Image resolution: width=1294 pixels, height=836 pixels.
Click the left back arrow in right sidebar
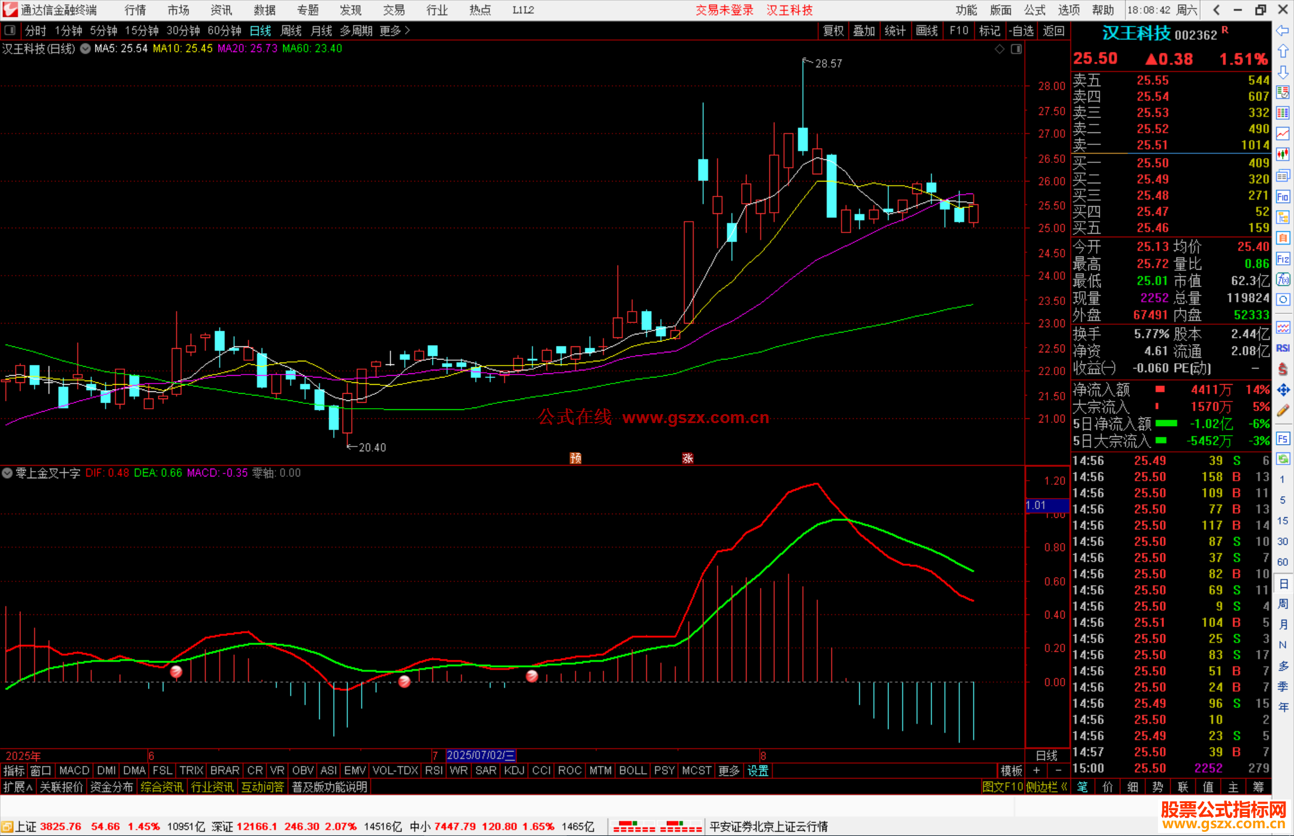pyautogui.click(x=1283, y=31)
